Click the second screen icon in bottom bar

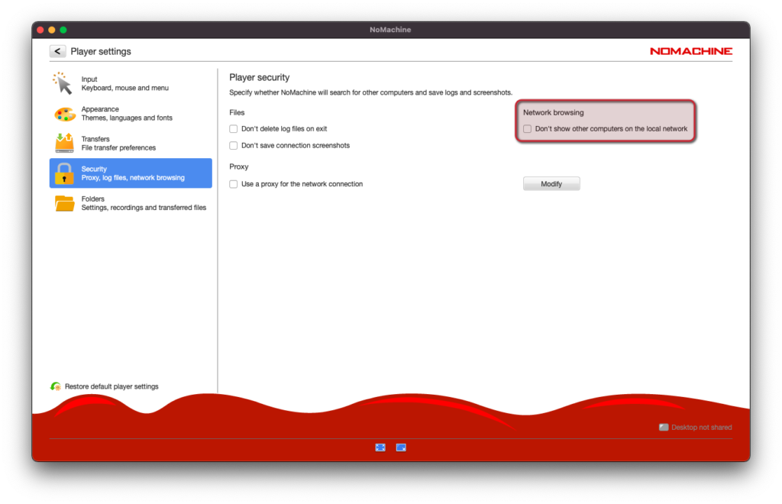[x=401, y=447]
